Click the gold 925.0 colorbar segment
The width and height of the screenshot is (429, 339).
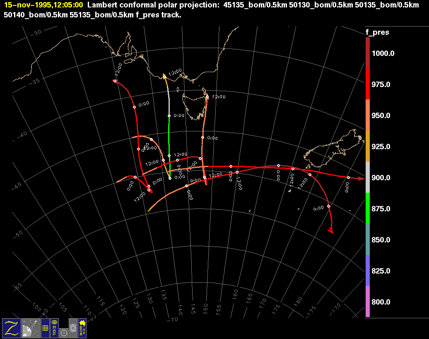pos(368,146)
